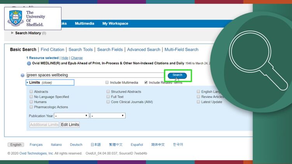Open the Publication Year start dropdown
292x164 pixels.
[x=71, y=116]
